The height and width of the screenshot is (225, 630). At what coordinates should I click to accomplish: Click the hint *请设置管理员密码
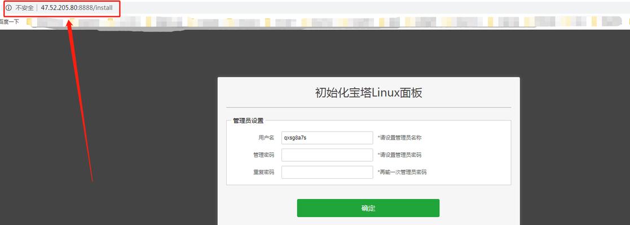[x=399, y=155]
